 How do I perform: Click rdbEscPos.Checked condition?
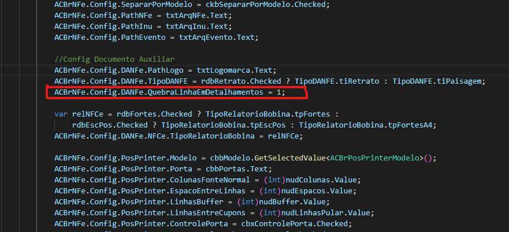tap(110, 125)
